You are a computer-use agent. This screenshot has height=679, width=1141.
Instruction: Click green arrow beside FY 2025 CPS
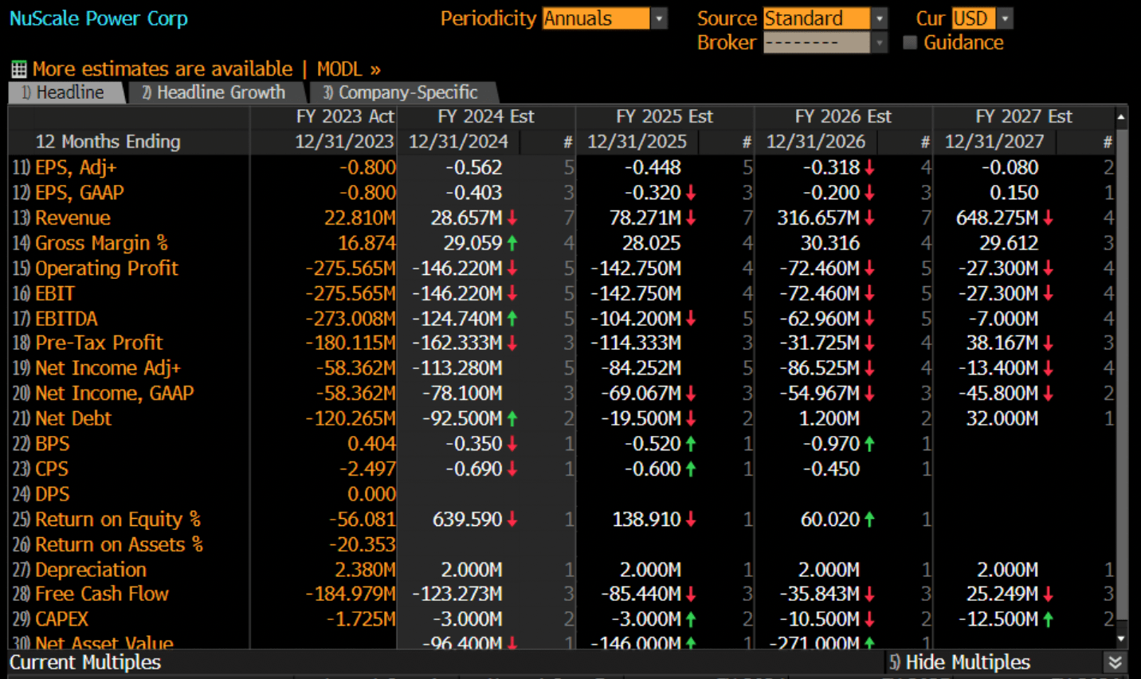pyautogui.click(x=691, y=469)
